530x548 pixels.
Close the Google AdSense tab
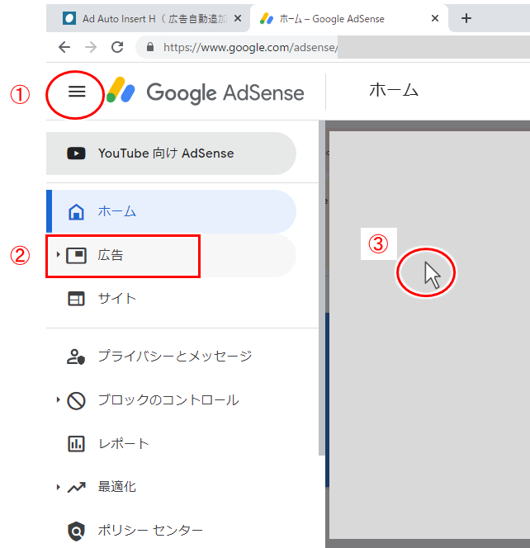click(x=435, y=18)
